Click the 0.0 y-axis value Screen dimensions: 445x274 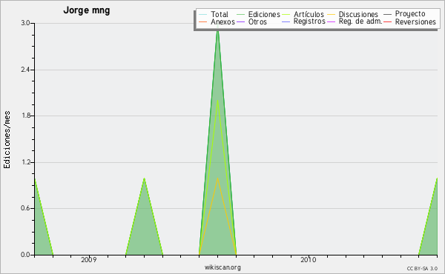(25, 255)
